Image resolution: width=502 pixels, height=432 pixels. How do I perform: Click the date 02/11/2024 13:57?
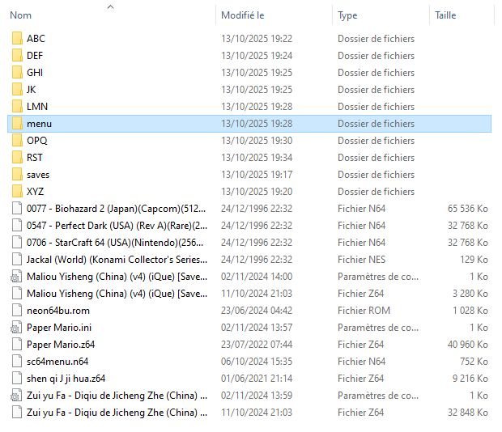point(257,328)
